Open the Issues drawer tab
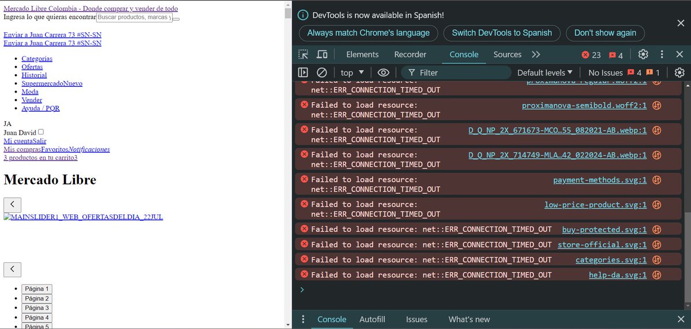 [416, 319]
